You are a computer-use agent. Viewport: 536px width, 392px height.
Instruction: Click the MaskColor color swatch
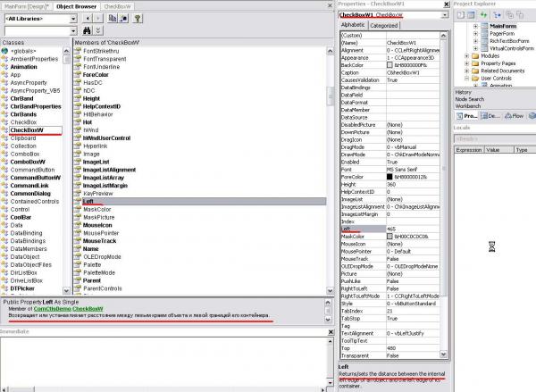[389, 236]
